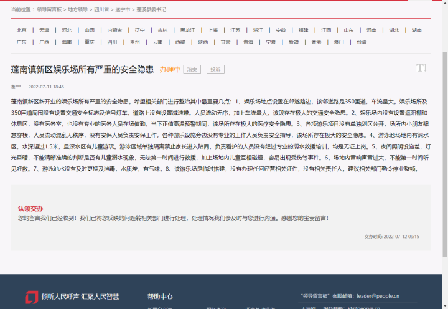448x309 pixels.
Task: Select 河北 in the province list
Action: tap(67, 30)
